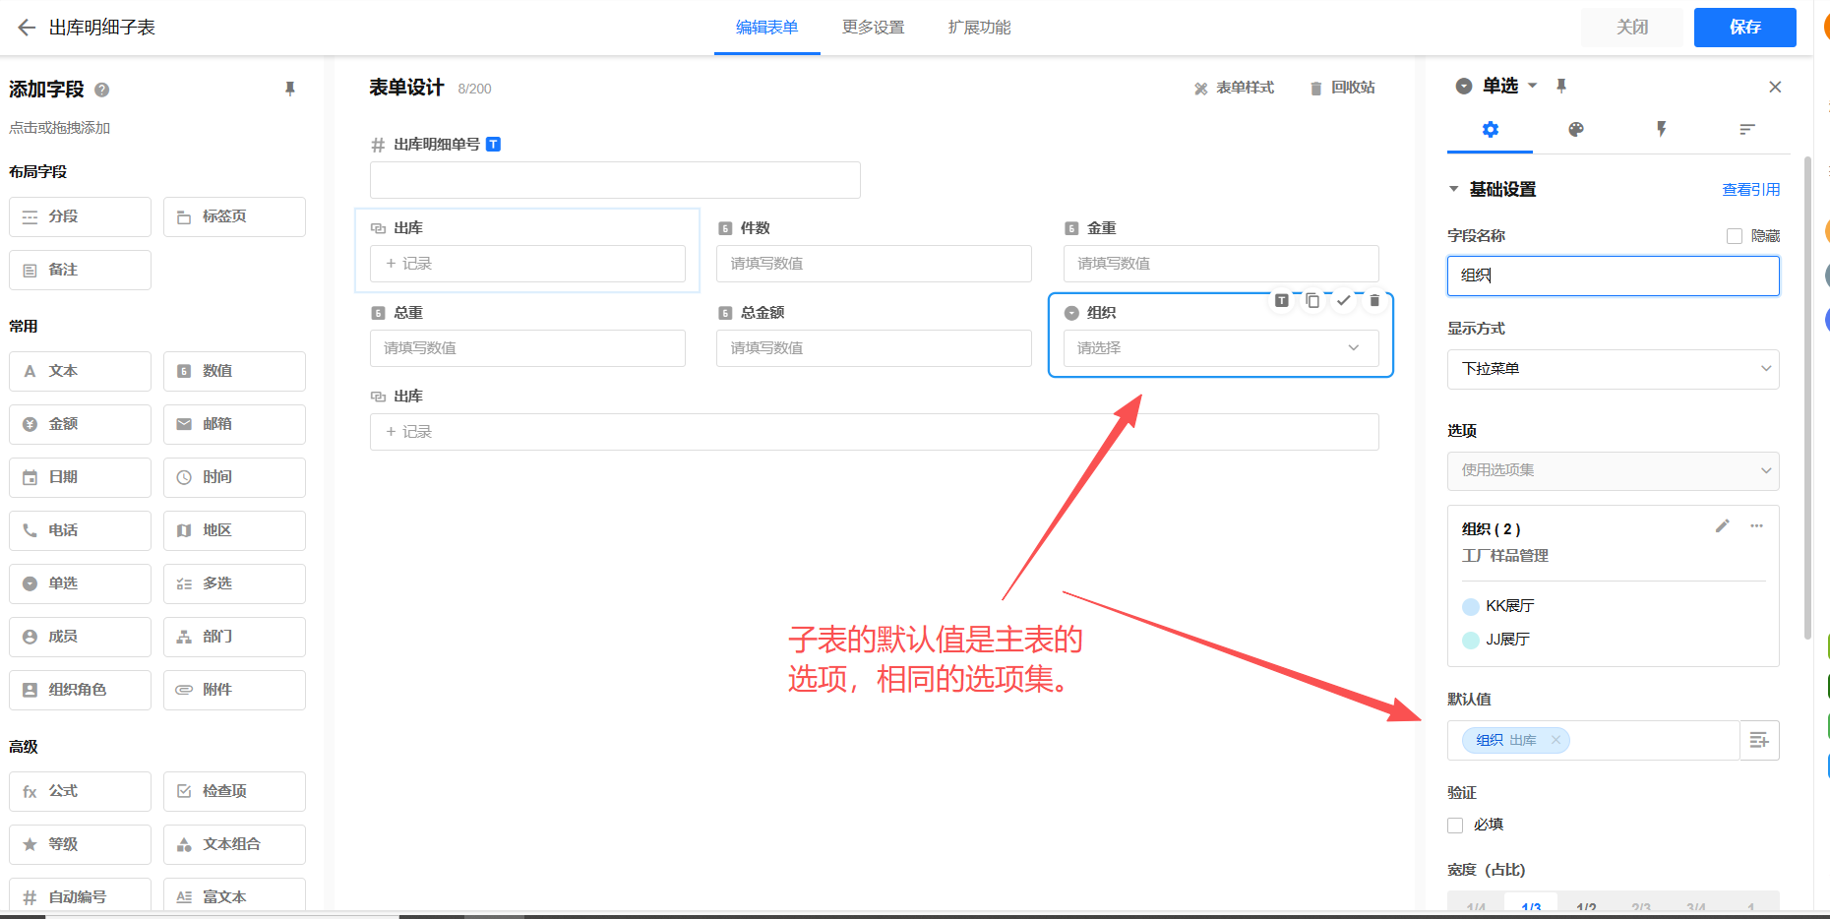Click the light blue KK展厅 color dot
The image size is (1830, 919).
pos(1471,607)
